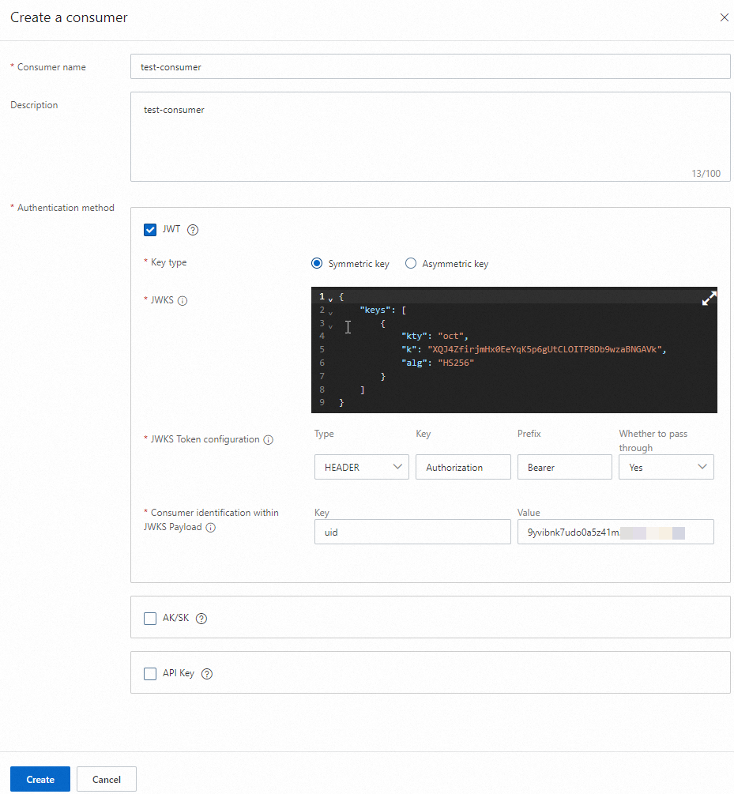Viewport: 734px width, 794px height.
Task: Open the AK/SK help tooltip icon
Action: [201, 619]
